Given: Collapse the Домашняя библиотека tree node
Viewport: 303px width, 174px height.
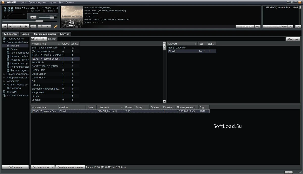Looking at the screenshot, I should tap(4, 42).
